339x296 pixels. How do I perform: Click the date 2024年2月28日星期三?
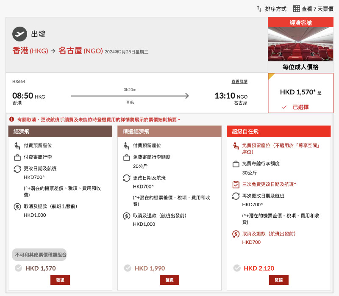(126, 52)
